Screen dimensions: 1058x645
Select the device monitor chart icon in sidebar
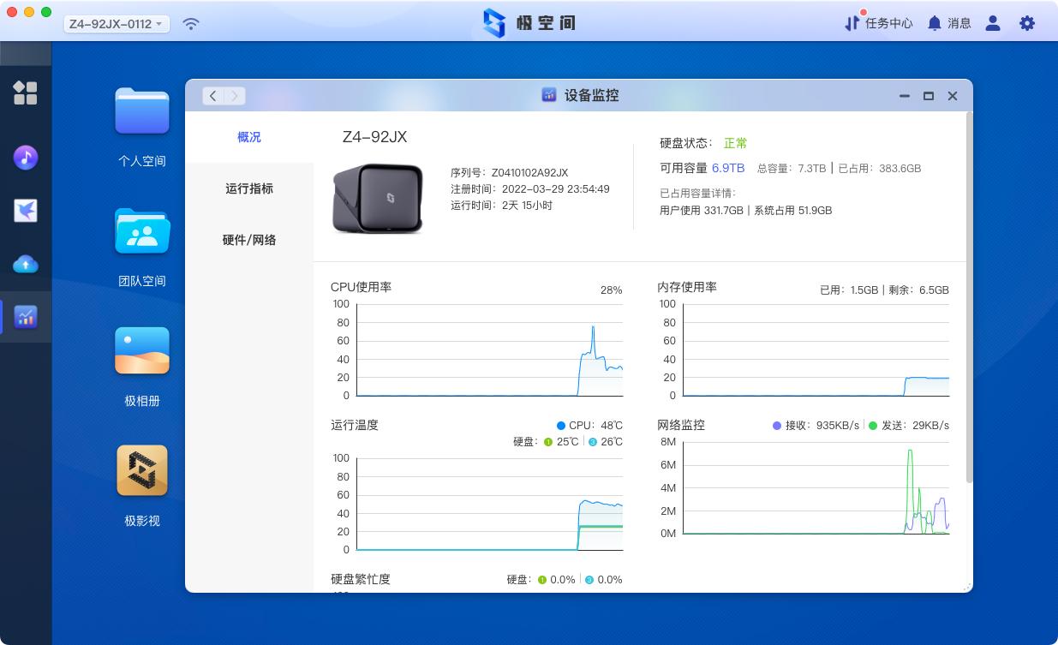(x=26, y=317)
